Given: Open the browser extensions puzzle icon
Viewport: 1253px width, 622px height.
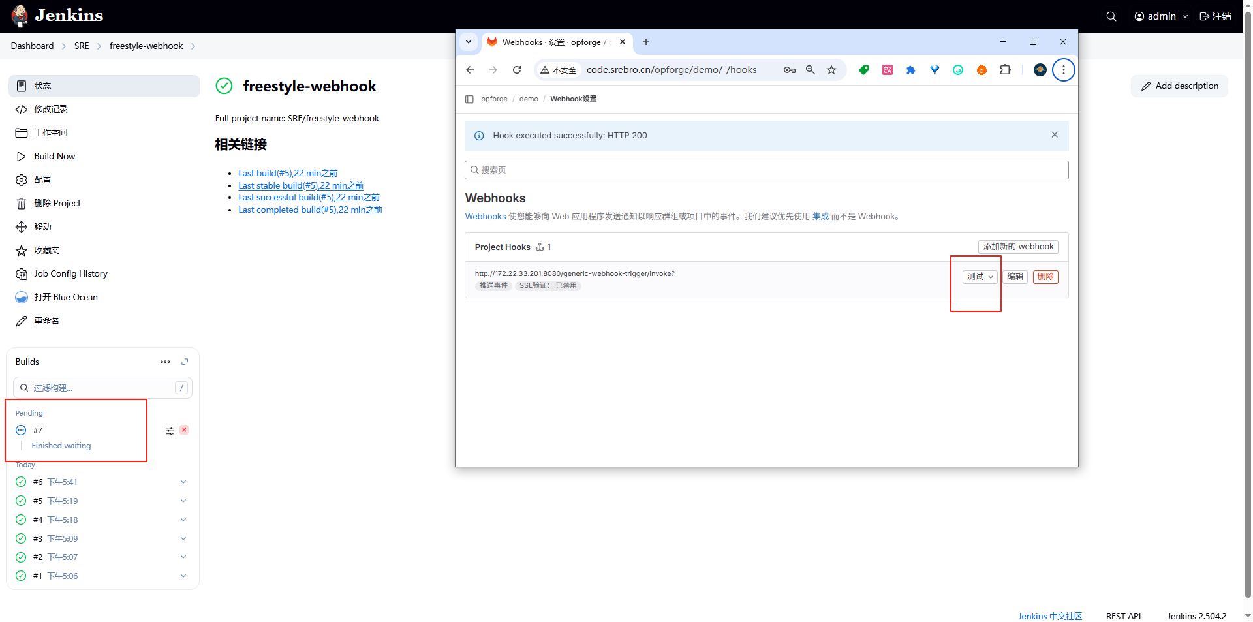Looking at the screenshot, I should tap(1005, 70).
